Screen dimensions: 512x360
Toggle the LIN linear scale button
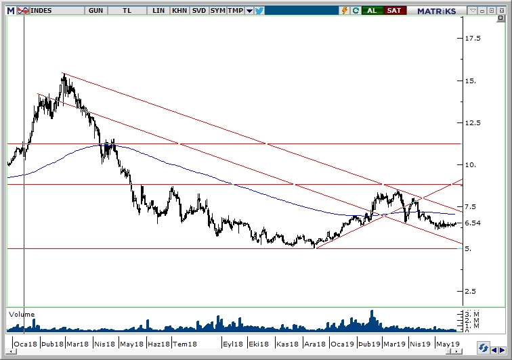click(x=158, y=10)
